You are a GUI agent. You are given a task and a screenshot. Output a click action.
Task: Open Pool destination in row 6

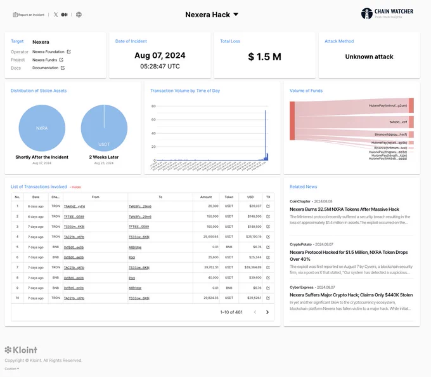[x=132, y=257]
